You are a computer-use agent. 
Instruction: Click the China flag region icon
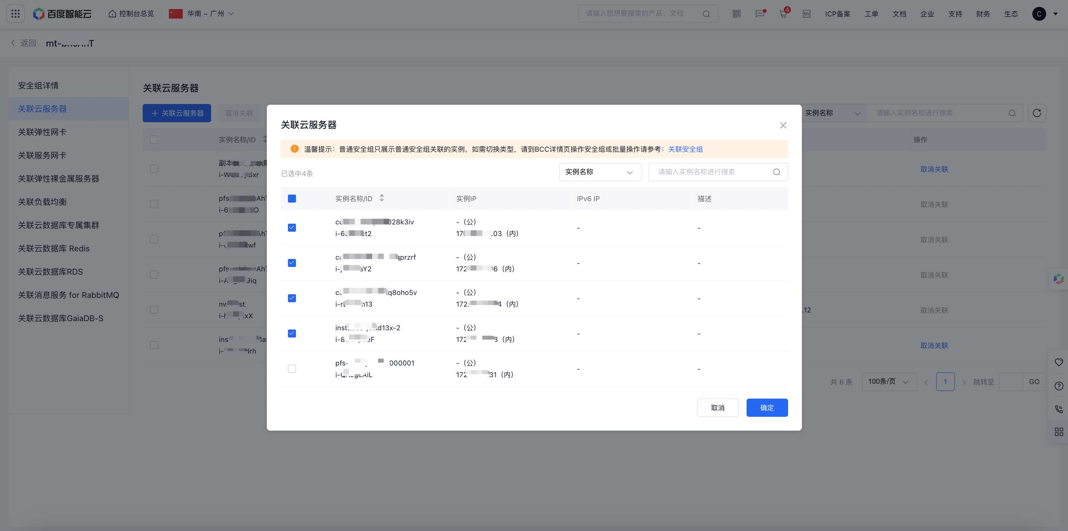[176, 14]
